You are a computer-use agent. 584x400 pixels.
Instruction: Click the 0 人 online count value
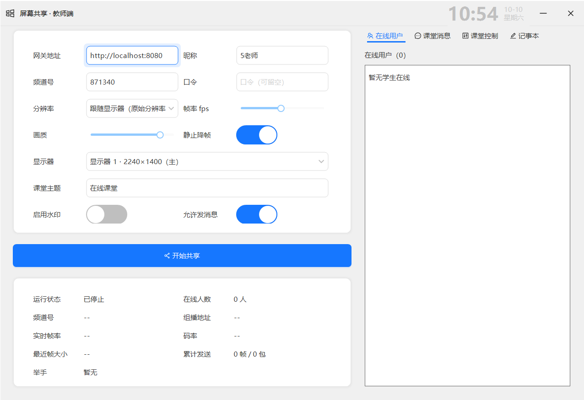(x=240, y=299)
